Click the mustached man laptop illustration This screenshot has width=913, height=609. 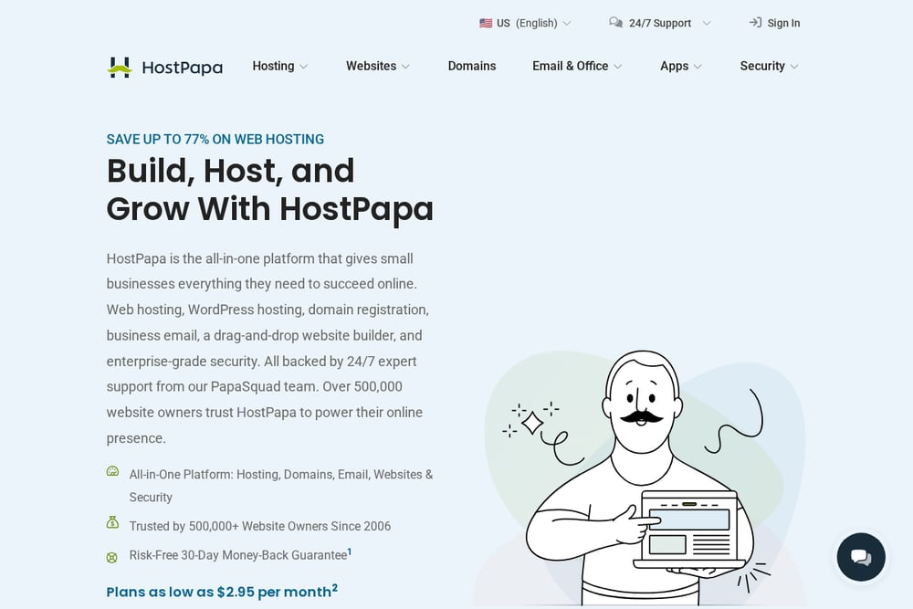pyautogui.click(x=640, y=478)
